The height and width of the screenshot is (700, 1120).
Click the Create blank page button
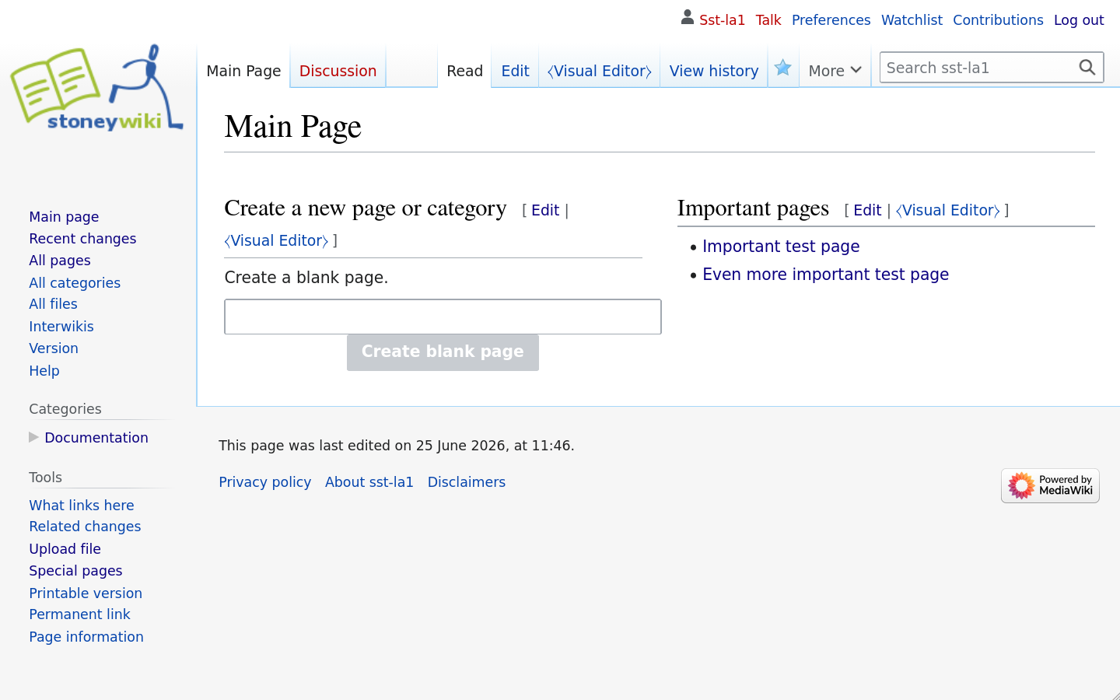[443, 352]
